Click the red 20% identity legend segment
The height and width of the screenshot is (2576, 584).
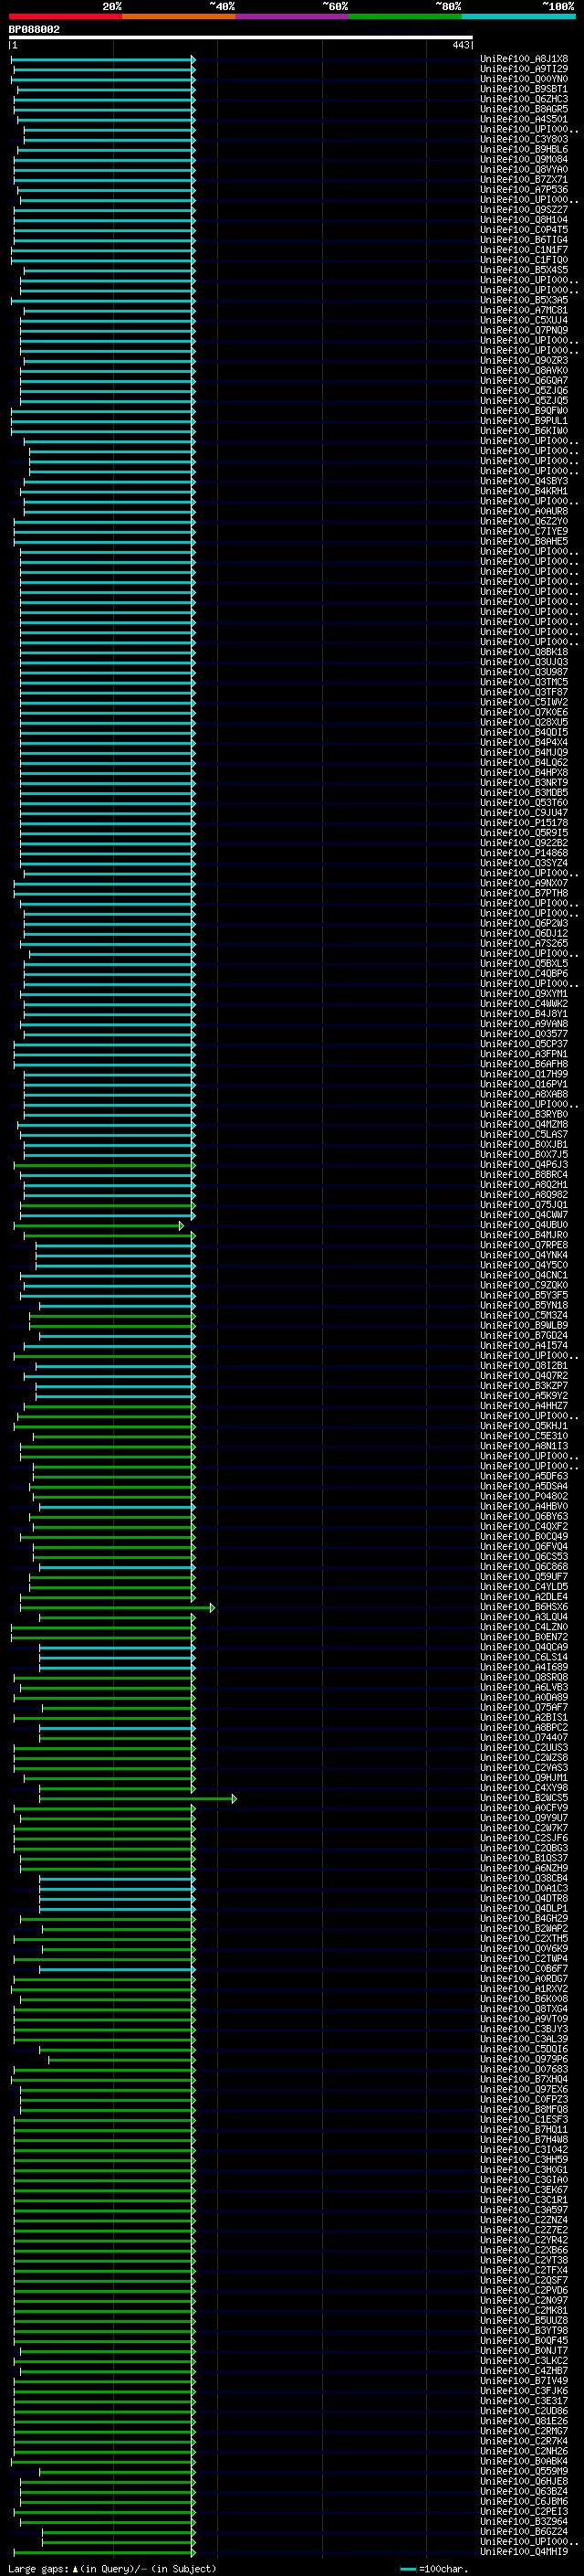coord(65,16)
